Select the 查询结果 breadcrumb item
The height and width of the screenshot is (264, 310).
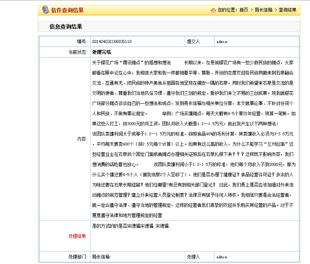pyautogui.click(x=287, y=10)
